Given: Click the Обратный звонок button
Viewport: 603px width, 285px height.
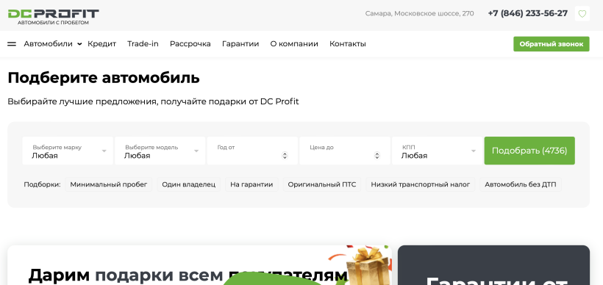Looking at the screenshot, I should pos(551,44).
